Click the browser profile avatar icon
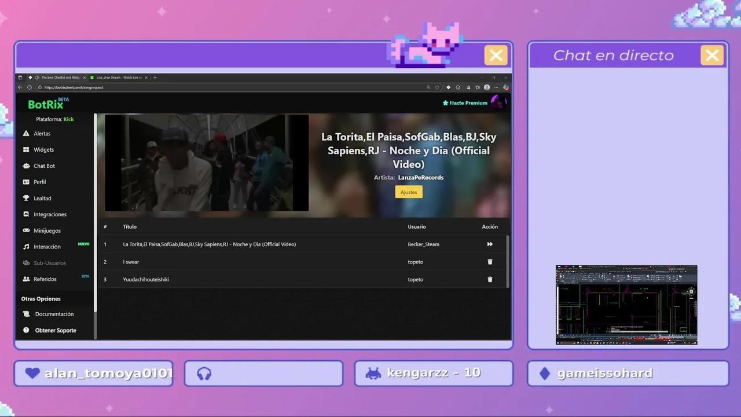This screenshot has width=741, height=417. (x=487, y=87)
